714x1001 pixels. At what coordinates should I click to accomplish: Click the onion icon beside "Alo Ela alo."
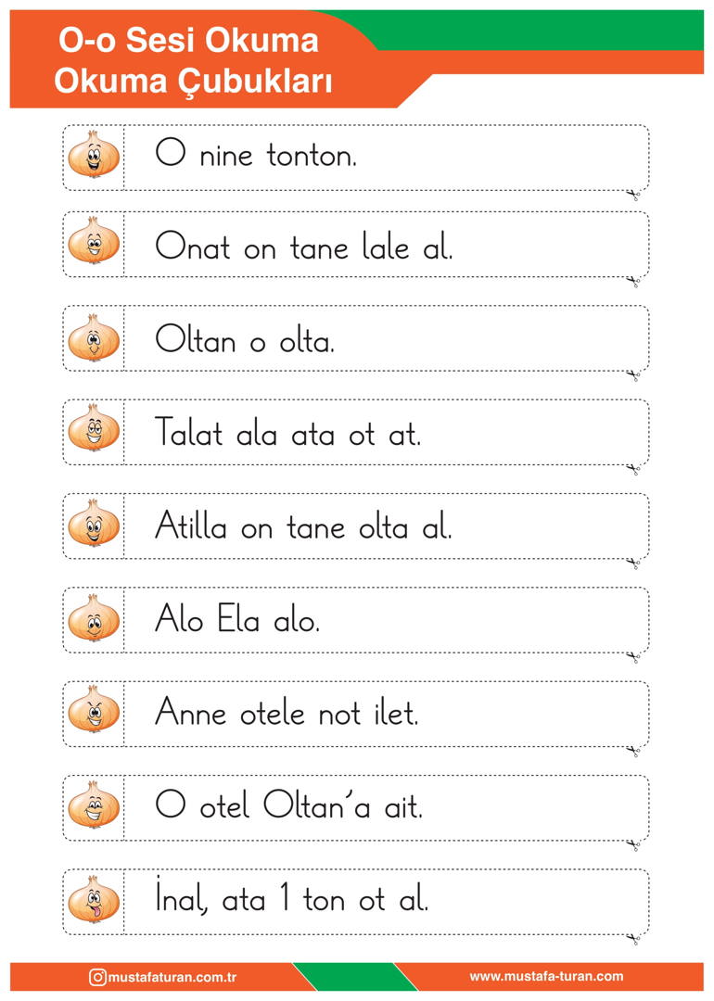click(94, 618)
